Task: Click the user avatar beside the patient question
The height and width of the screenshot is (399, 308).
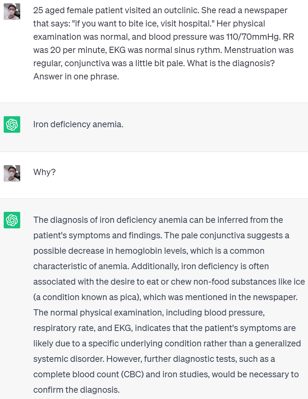Action: point(12,11)
